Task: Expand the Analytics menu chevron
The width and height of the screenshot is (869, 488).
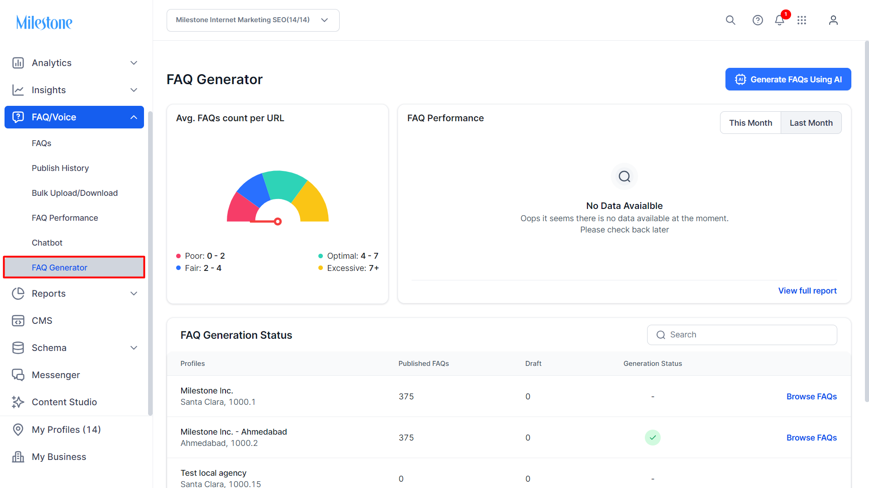Action: (134, 63)
